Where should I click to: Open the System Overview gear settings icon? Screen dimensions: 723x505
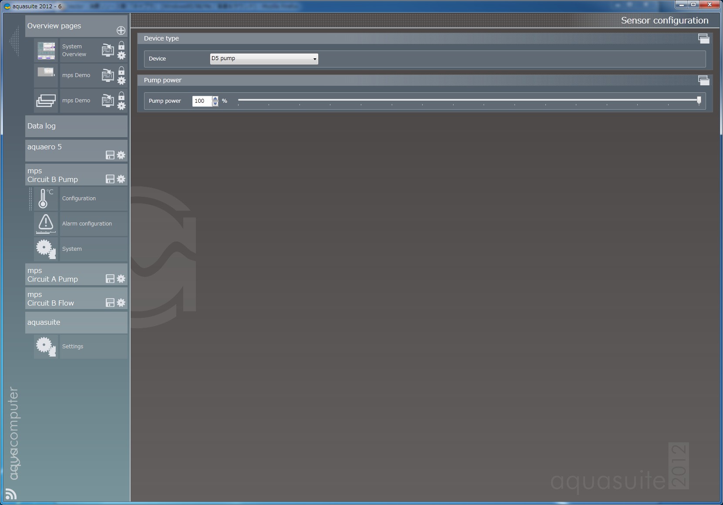tap(121, 55)
